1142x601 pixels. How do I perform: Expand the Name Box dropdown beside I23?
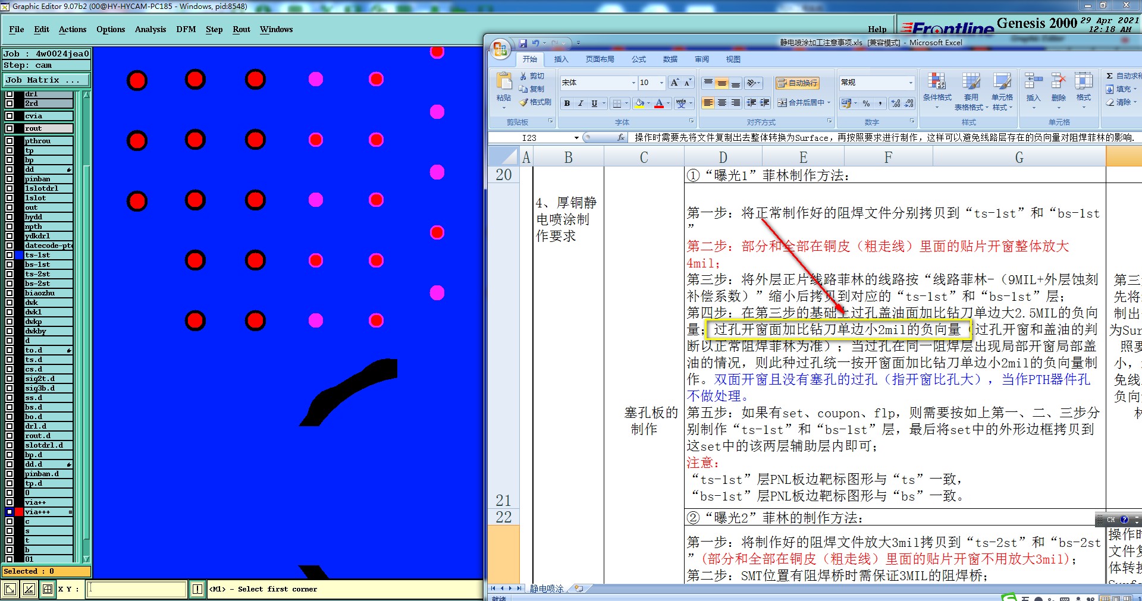click(576, 138)
